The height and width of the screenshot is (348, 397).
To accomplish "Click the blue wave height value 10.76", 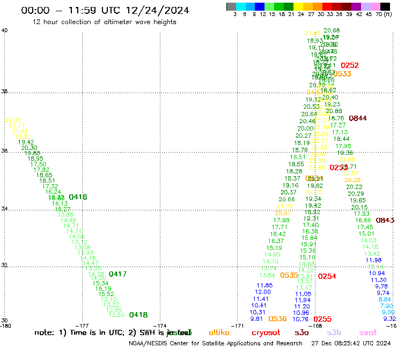I will coord(300,319).
